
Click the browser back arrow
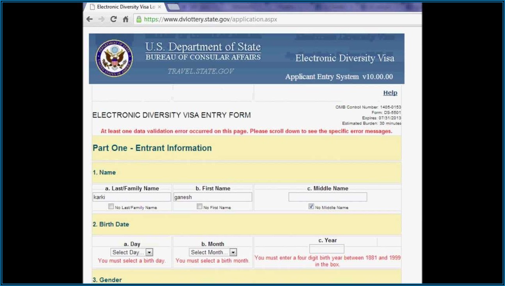pyautogui.click(x=90, y=19)
